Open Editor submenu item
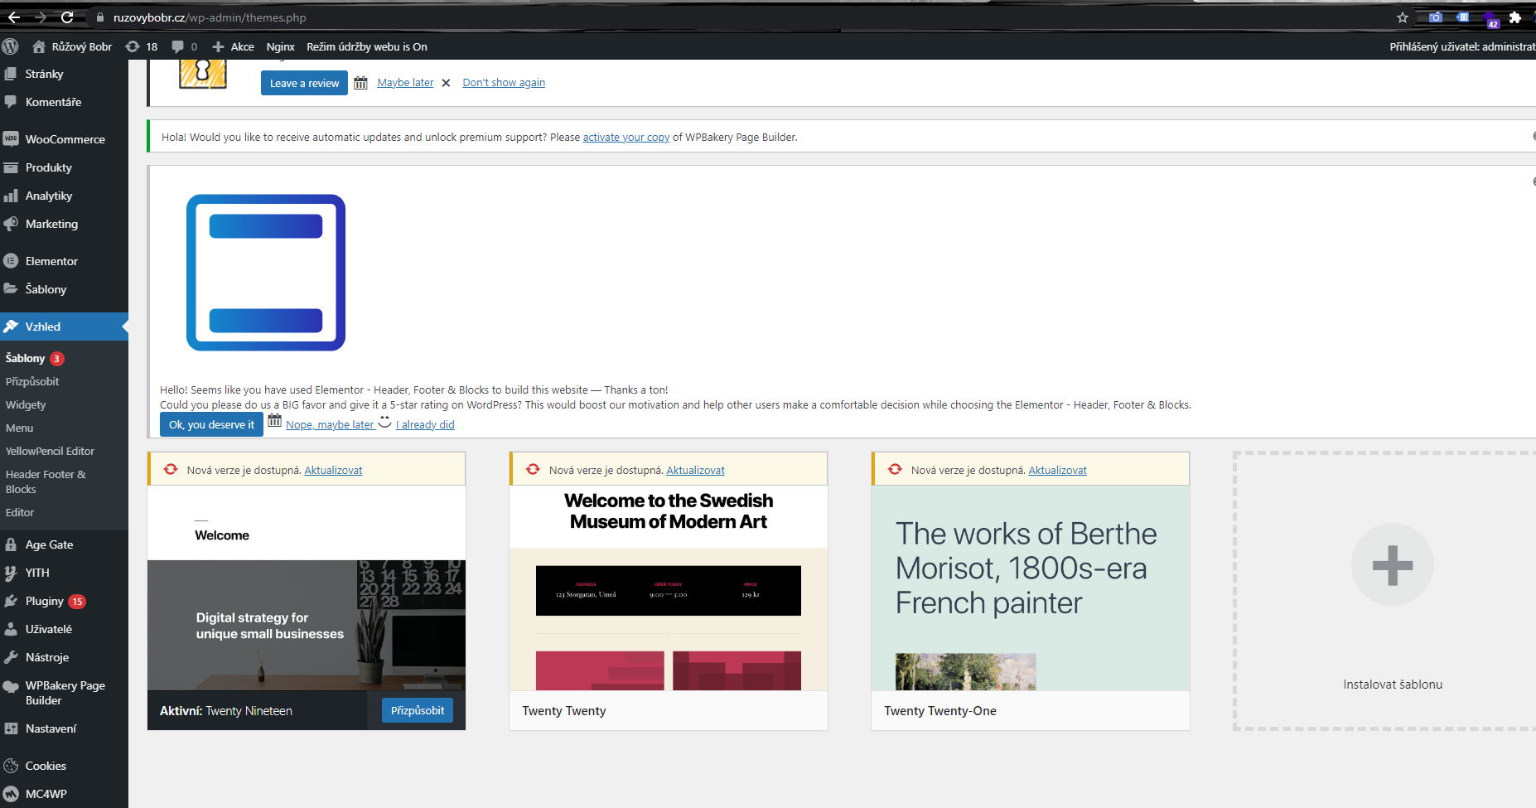Viewport: 1536px width, 808px height. [20, 512]
